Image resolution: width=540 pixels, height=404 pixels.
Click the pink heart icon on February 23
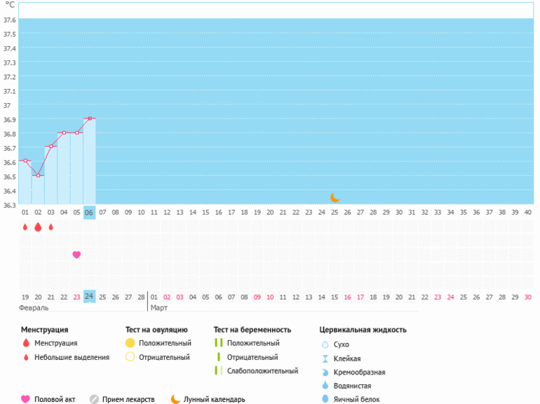76,255
